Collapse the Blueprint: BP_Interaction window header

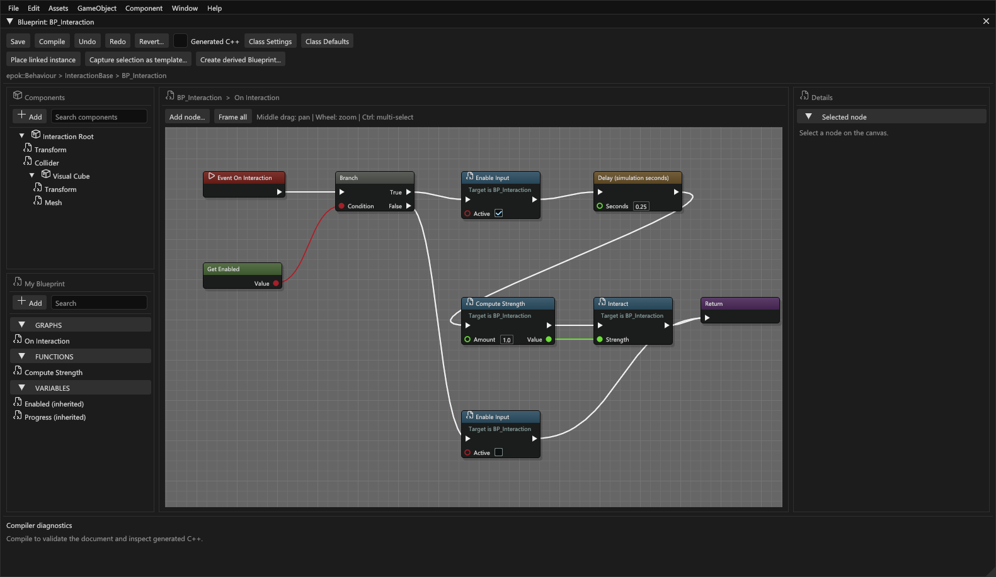9,21
